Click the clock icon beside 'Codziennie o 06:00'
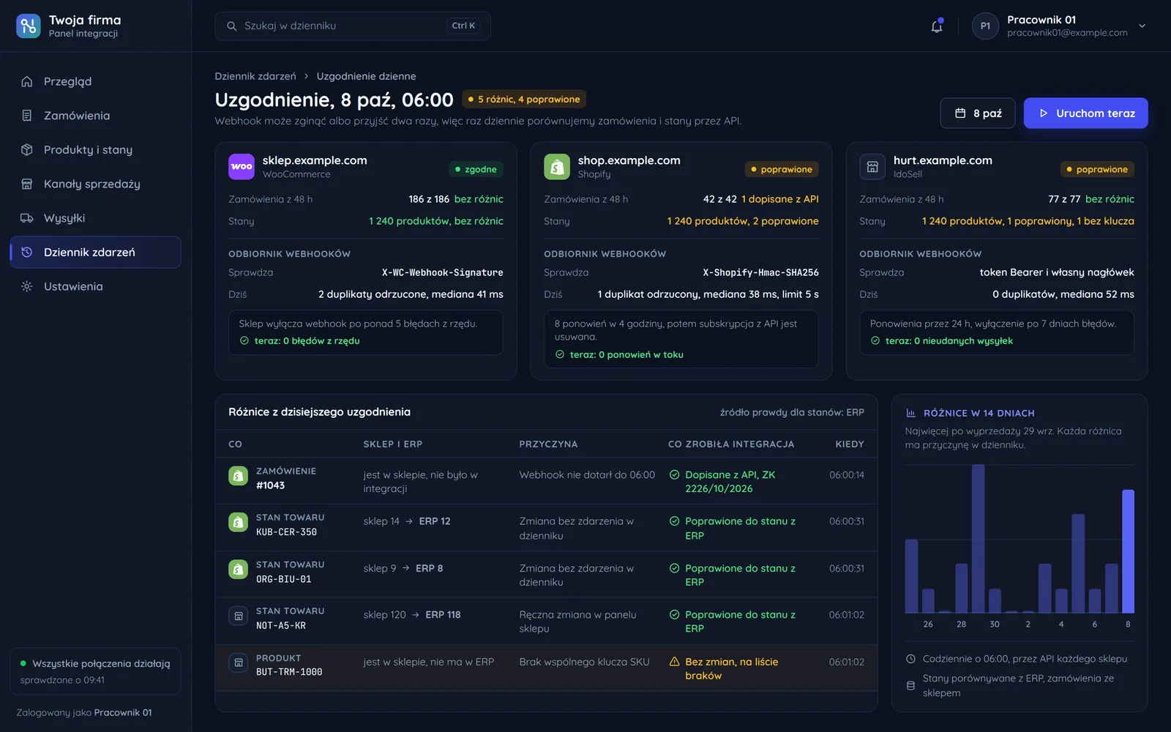Screen dimensions: 1171x732 910,659
